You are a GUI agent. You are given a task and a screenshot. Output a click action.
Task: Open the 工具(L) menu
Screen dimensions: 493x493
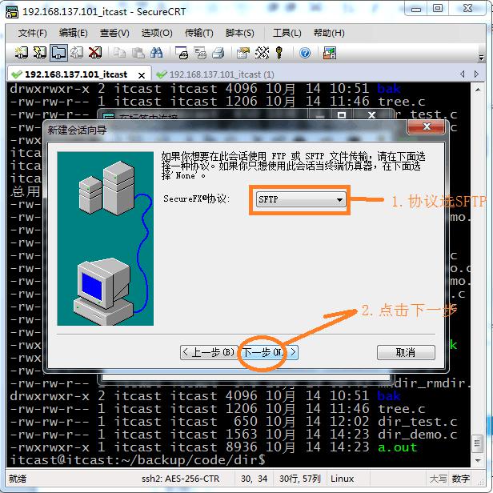pos(287,33)
